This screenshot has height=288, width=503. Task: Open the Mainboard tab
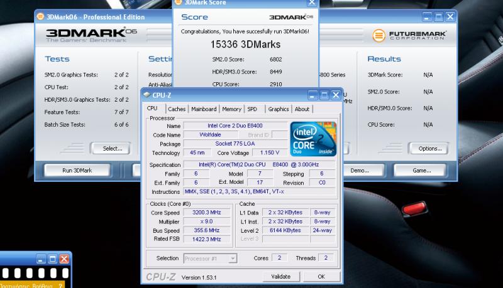(x=204, y=109)
